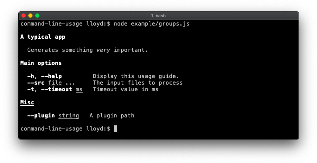Click the green zoom window button

click(x=37, y=16)
